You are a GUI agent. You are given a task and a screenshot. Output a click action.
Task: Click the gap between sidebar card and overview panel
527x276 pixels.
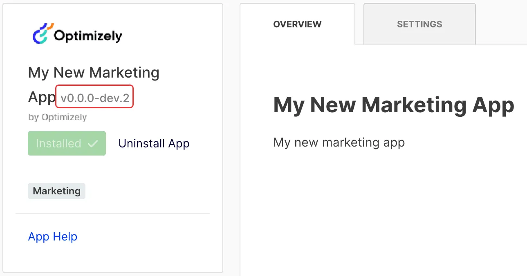231,139
